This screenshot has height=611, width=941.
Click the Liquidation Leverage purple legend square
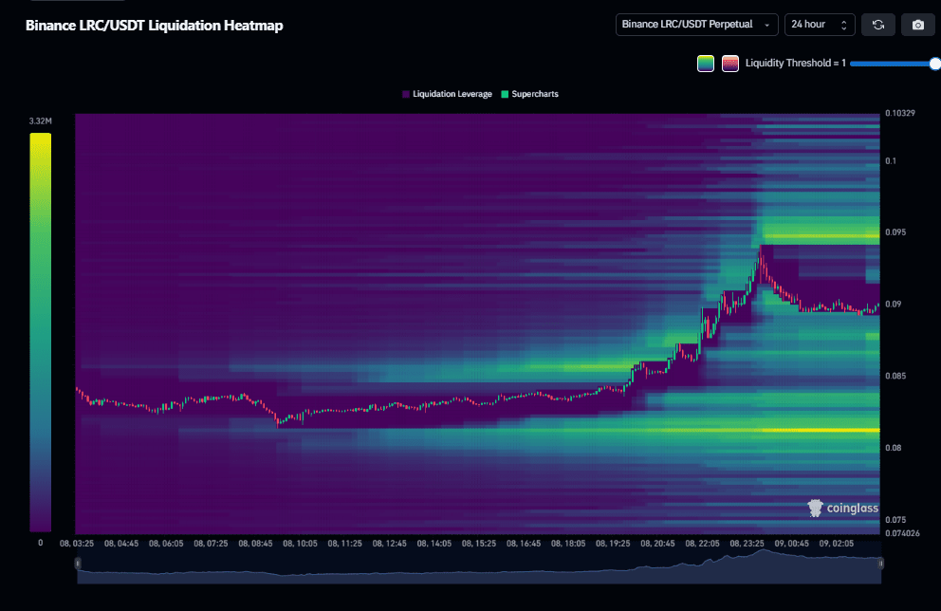tap(406, 94)
